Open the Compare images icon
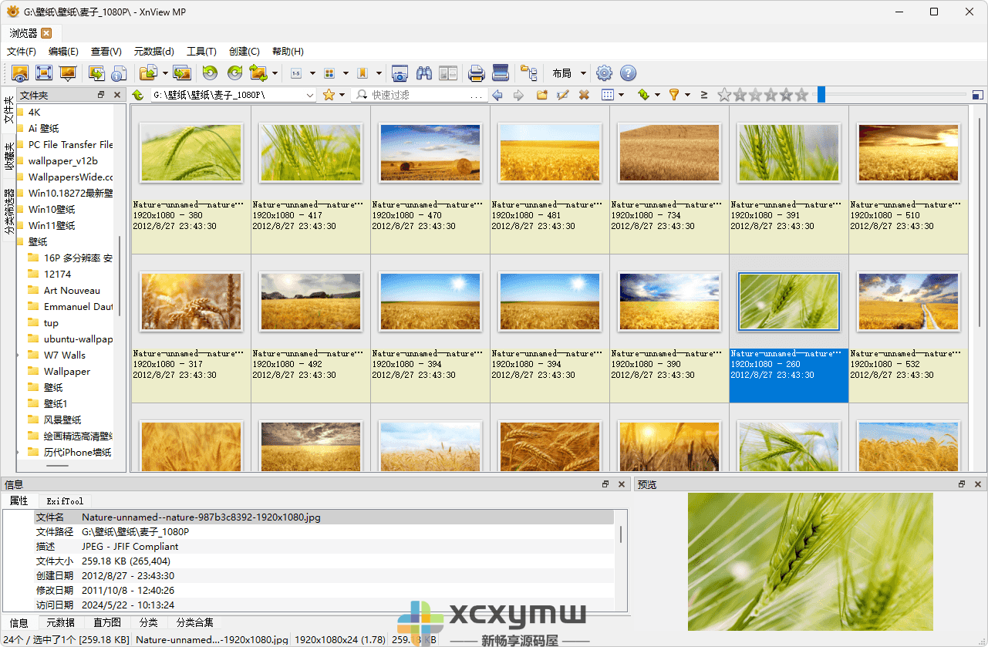This screenshot has height=647, width=988. click(448, 72)
